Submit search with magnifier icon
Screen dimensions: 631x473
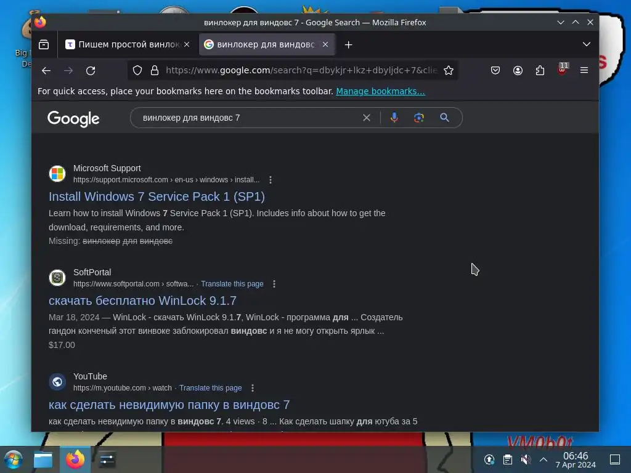444,118
